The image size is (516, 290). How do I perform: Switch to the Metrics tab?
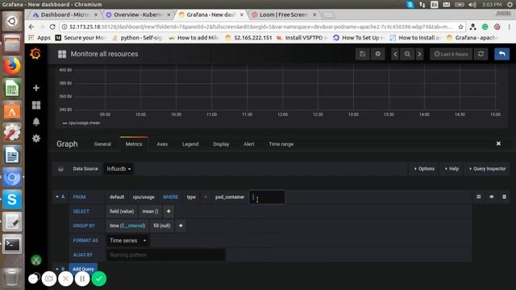point(134,144)
